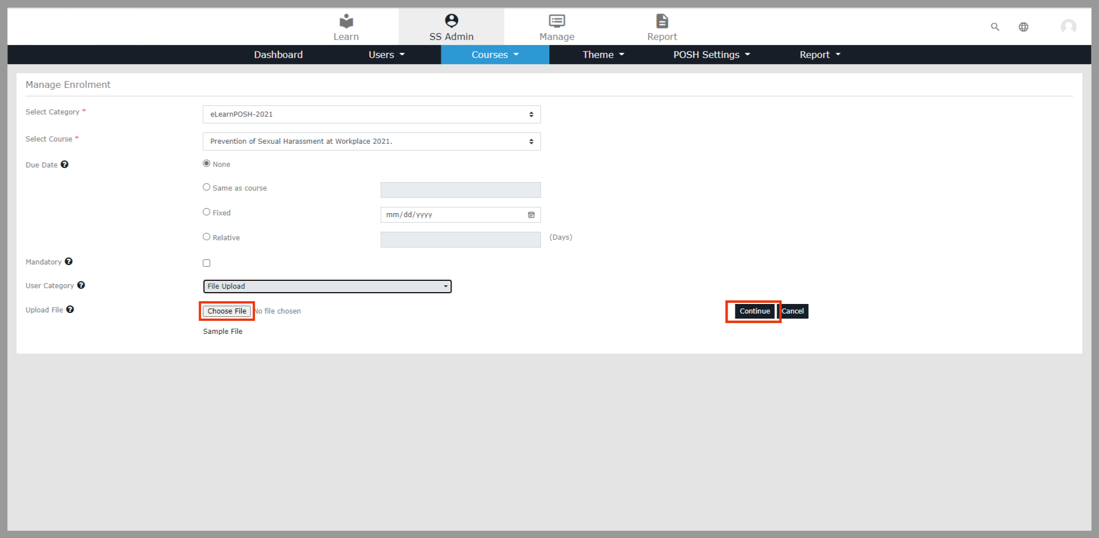1099x538 pixels.
Task: Click the Due Date help icon
Action: [65, 165]
